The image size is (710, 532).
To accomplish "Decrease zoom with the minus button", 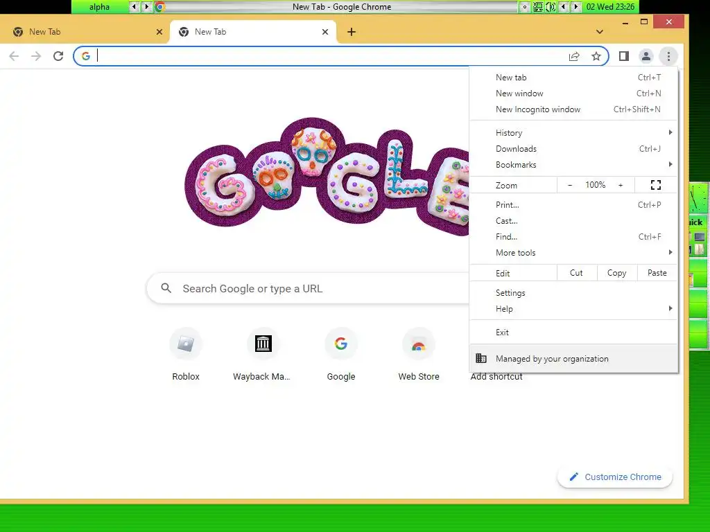I will [x=570, y=185].
